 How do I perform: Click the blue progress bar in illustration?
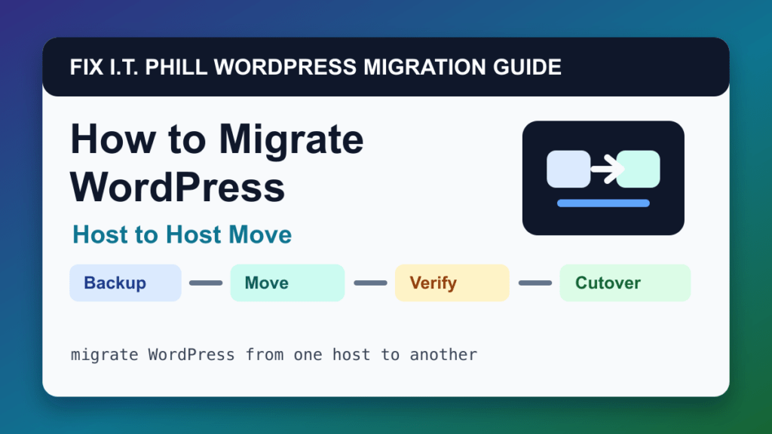603,203
